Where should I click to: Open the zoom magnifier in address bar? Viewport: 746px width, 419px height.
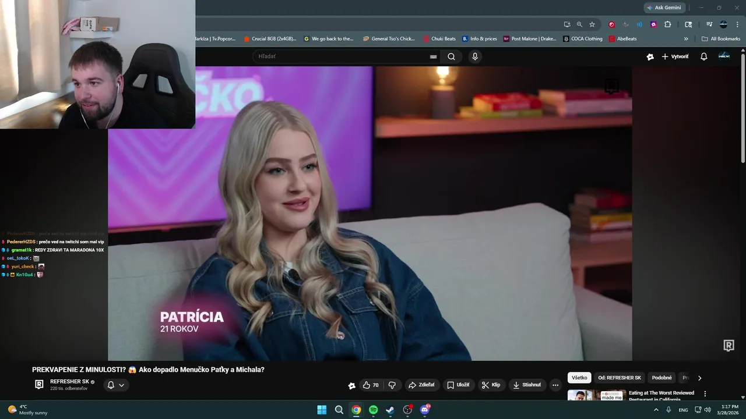point(579,24)
